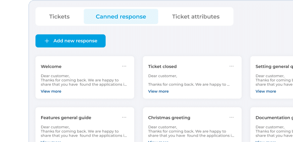Switch to the Tickets tab
Image resolution: width=293 pixels, height=142 pixels.
pos(59,17)
